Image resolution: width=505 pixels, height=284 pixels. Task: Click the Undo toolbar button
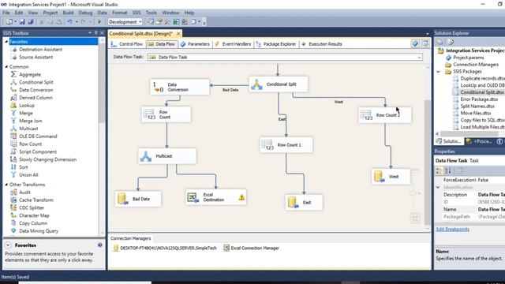69,22
